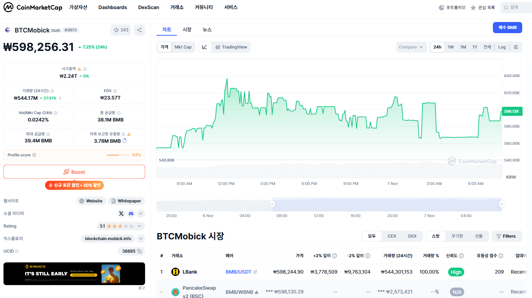Click the 매수 BMB button

click(x=508, y=28)
